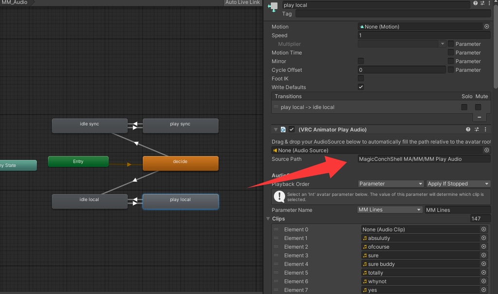Toggle Auto Live Link button
The height and width of the screenshot is (294, 498).
(x=242, y=2)
